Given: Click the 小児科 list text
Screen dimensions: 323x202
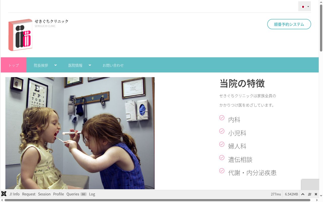Looking at the screenshot, I should (x=237, y=133).
